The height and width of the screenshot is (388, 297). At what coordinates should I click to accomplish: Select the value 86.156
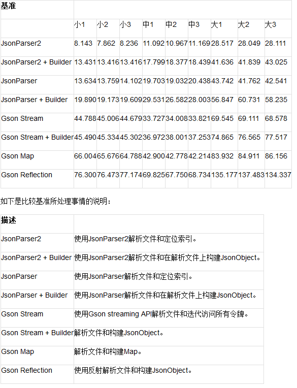276,156
